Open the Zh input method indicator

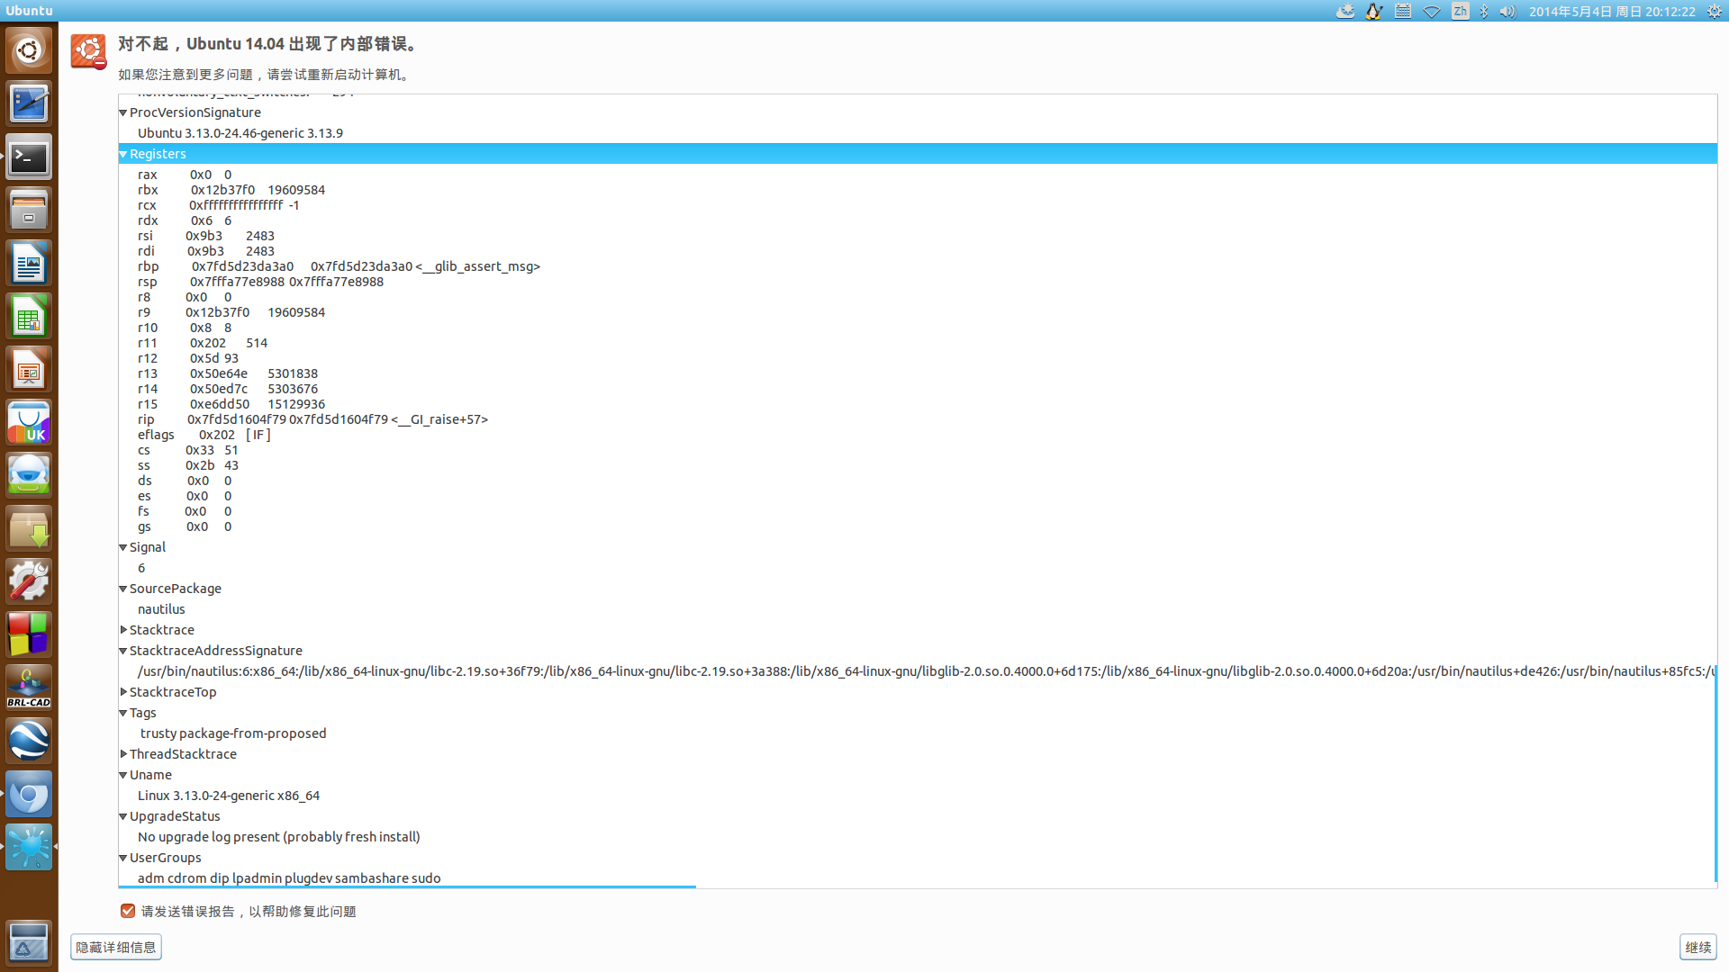click(x=1461, y=11)
